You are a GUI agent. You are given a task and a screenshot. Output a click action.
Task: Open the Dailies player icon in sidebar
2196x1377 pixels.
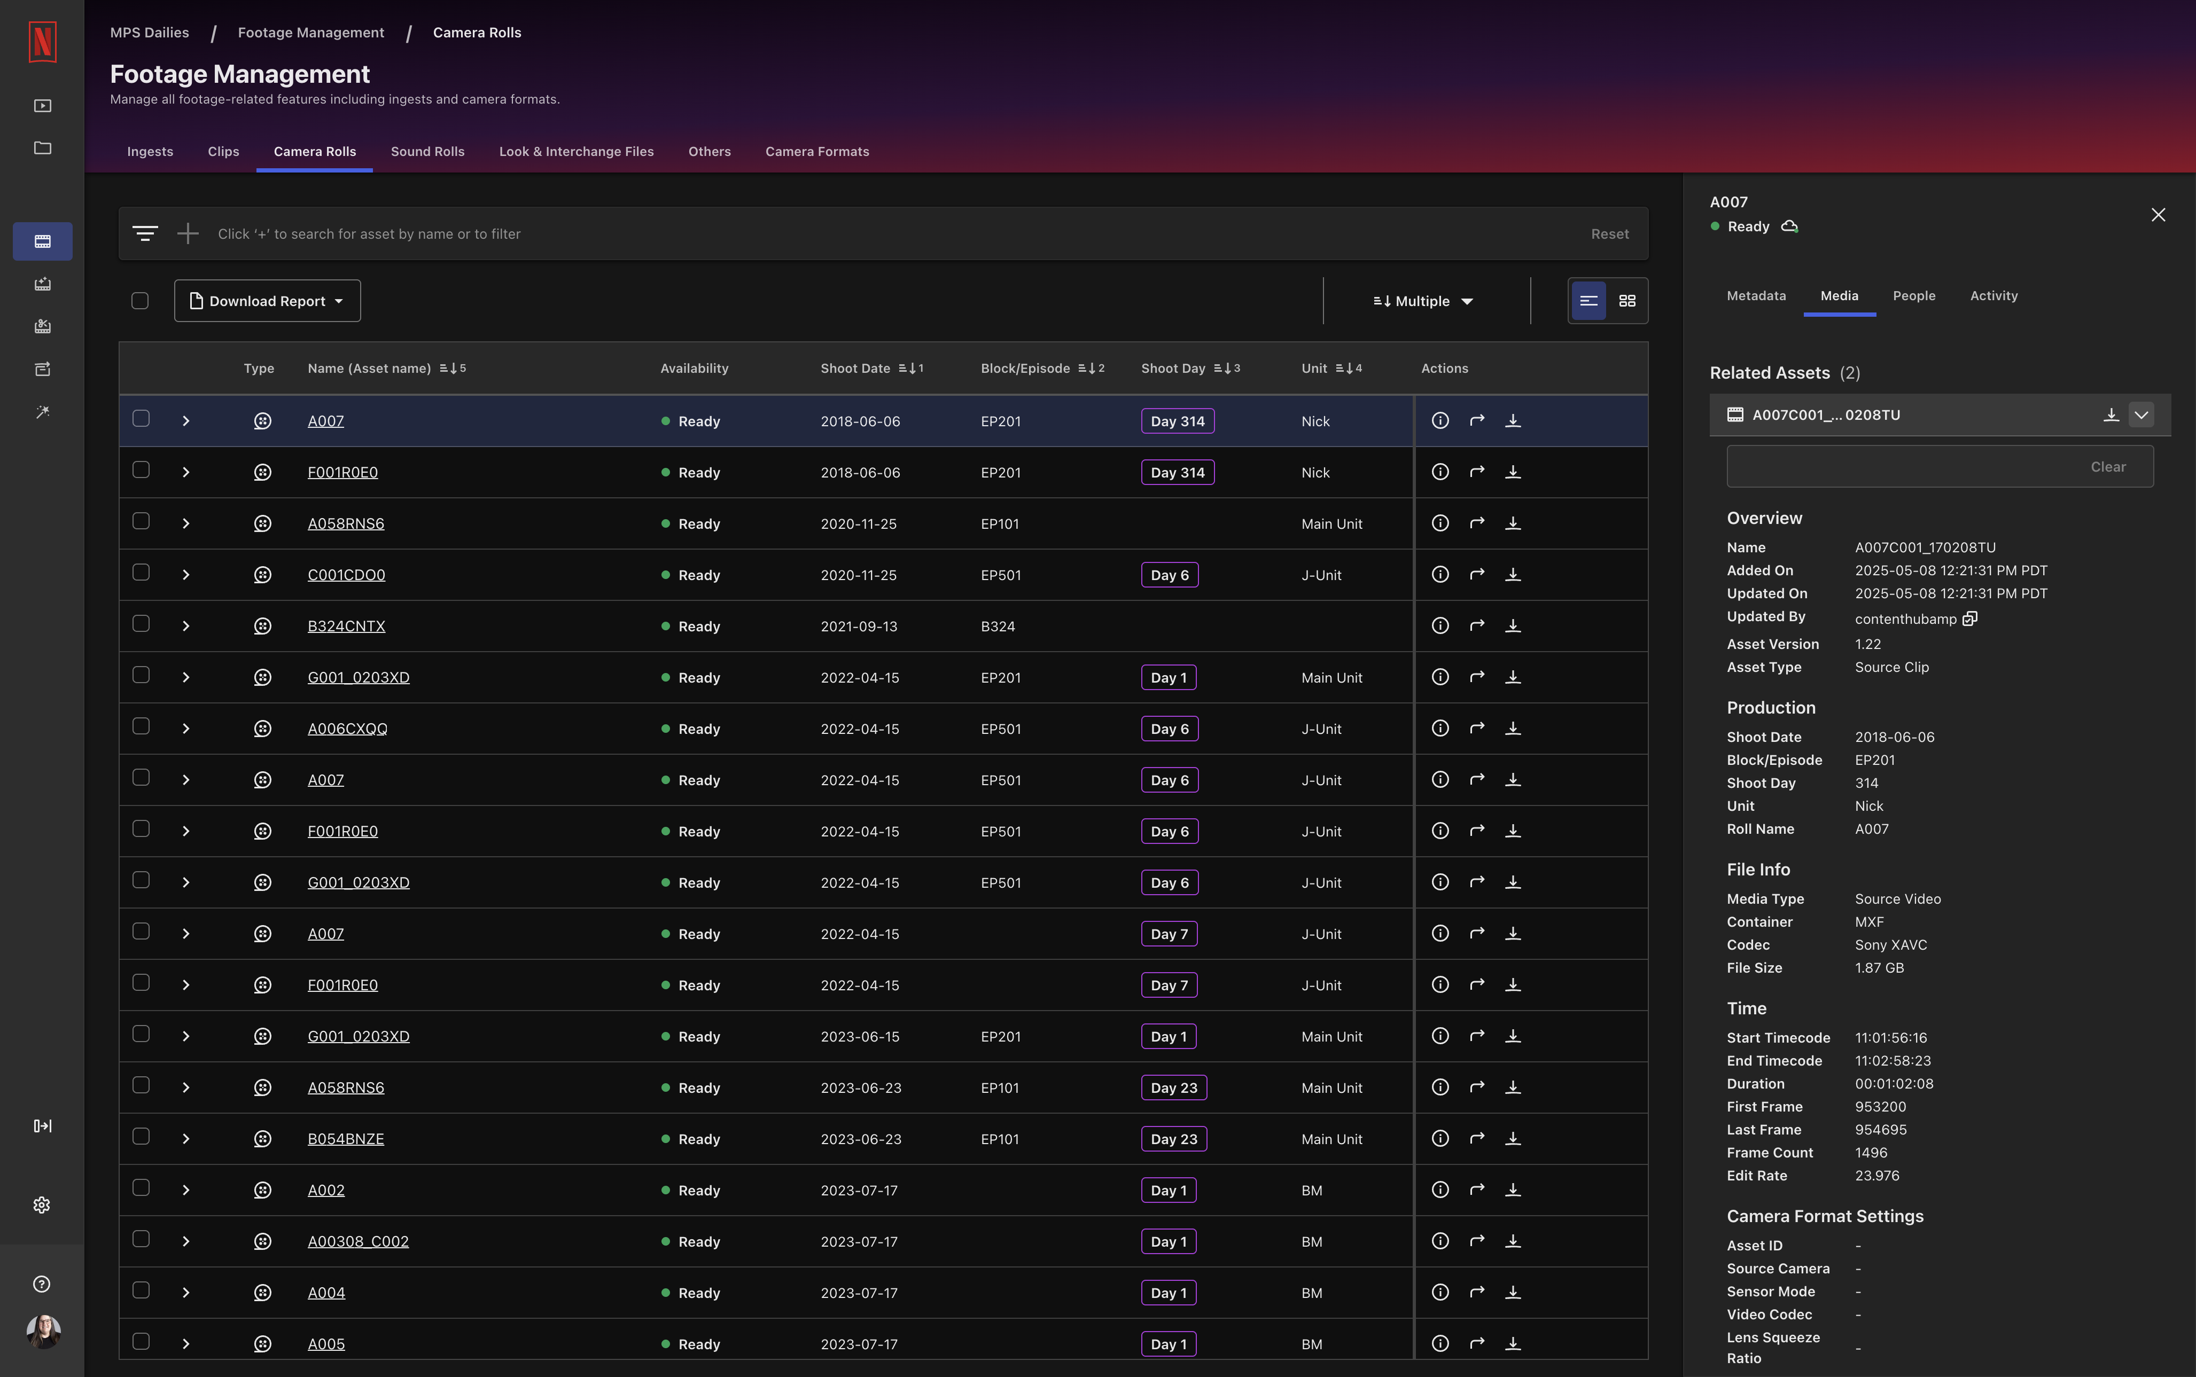pos(42,105)
